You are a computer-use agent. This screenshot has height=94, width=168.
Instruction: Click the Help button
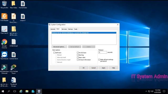pos(113,68)
